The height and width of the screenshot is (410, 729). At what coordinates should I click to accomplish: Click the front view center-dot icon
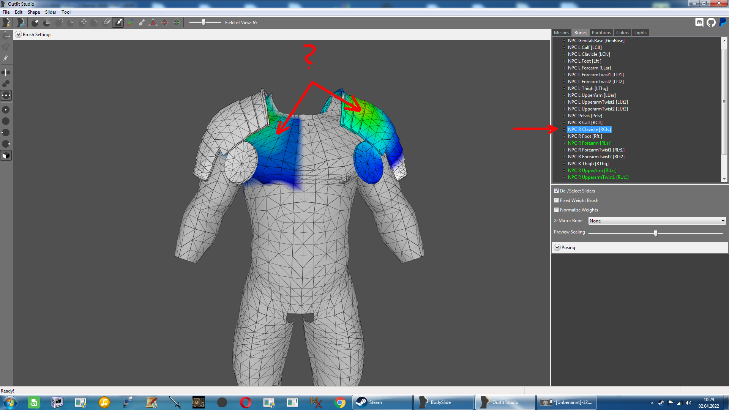6,110
